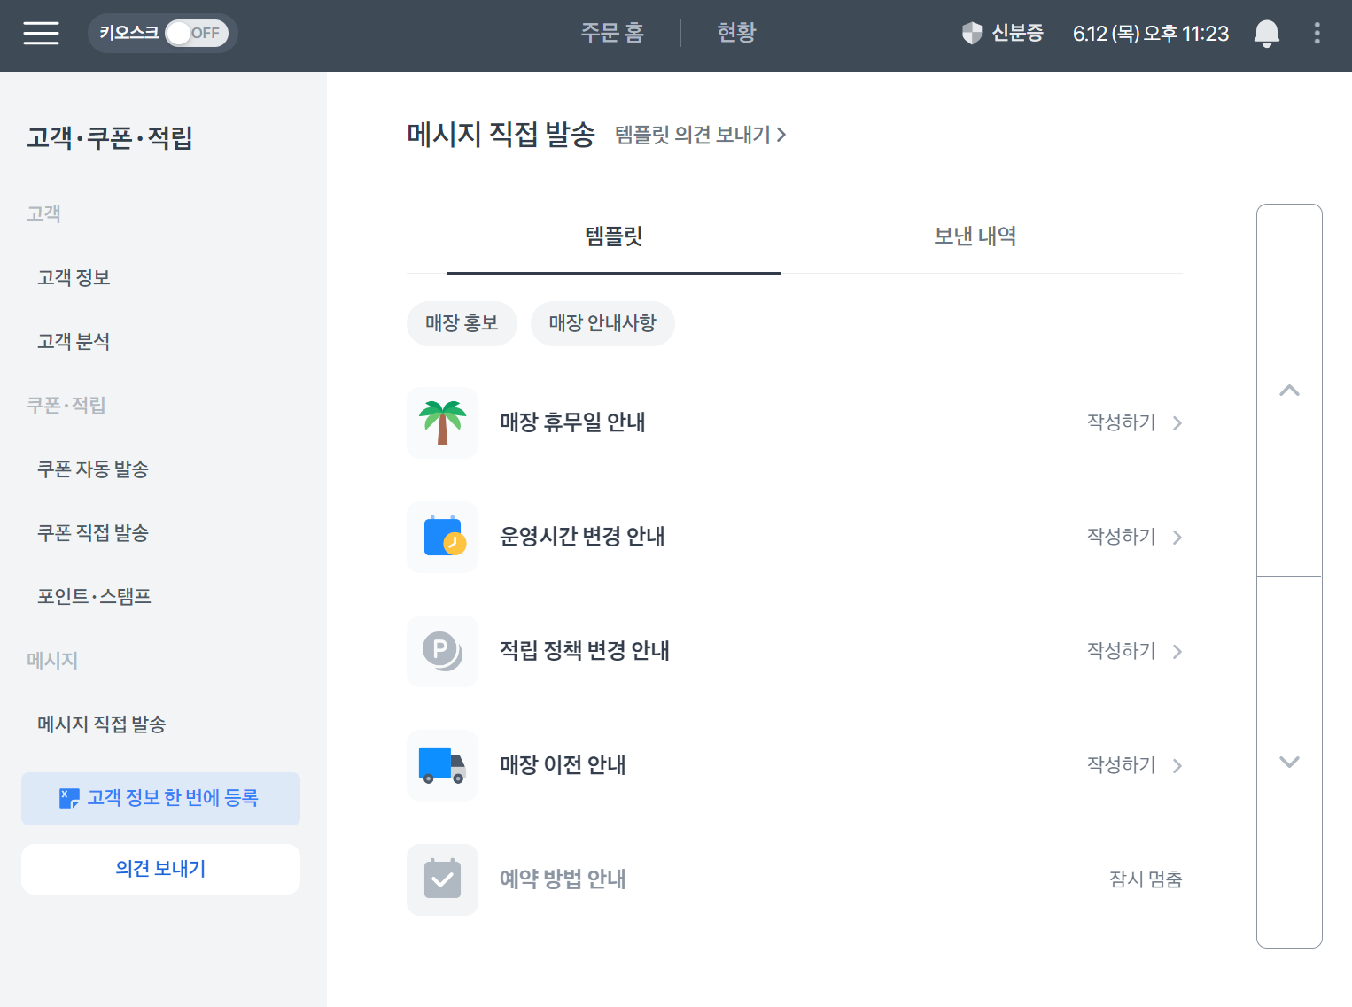Click the 매장 휴무일 안내 title
This screenshot has height=1007, width=1352.
pos(572,422)
